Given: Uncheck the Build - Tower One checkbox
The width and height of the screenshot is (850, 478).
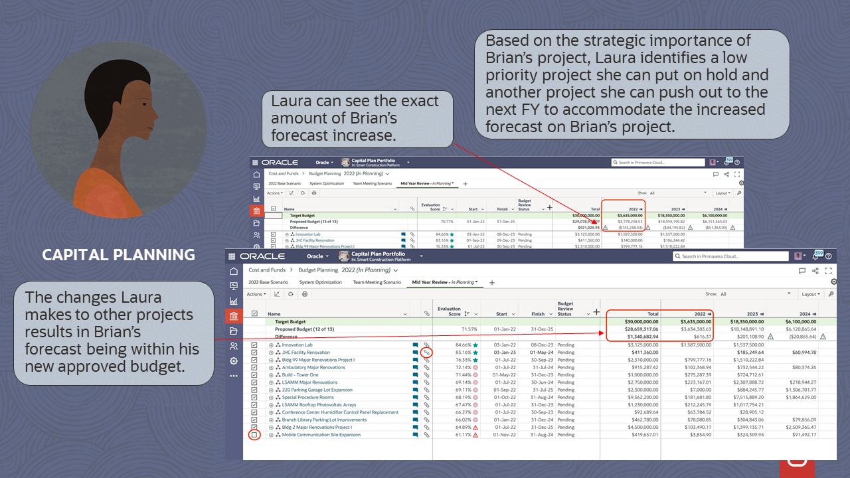Looking at the screenshot, I should coord(254,375).
